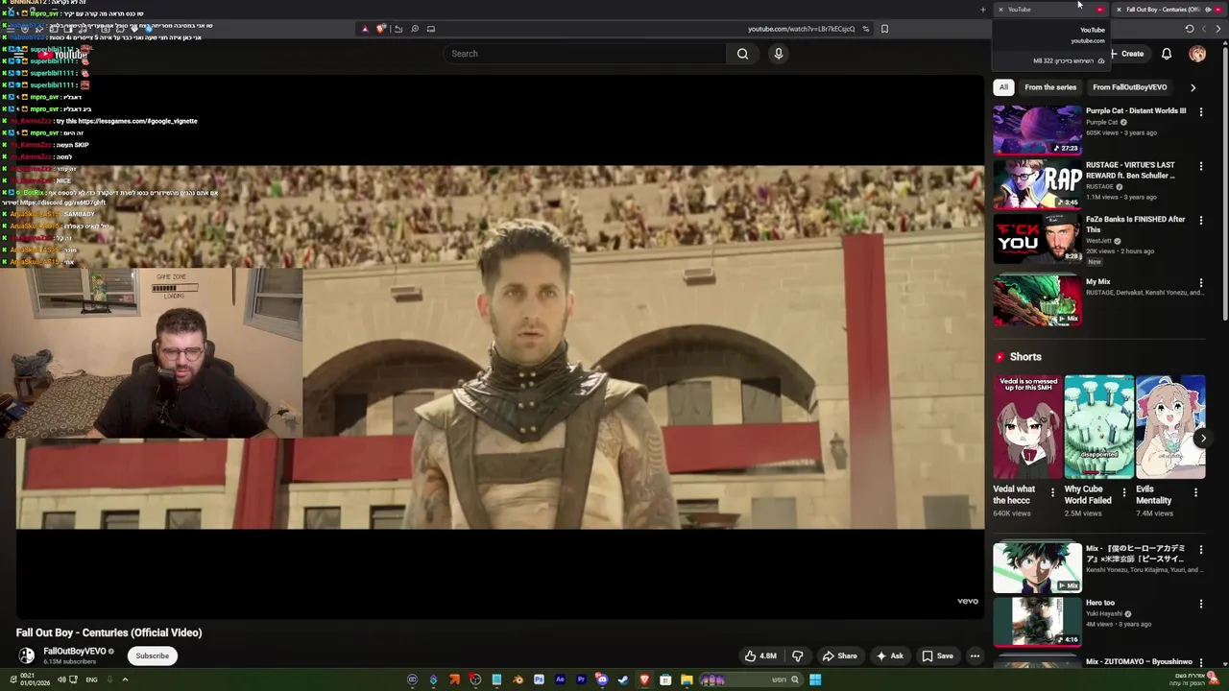
Task: Open options for Hero too video
Action: pyautogui.click(x=1201, y=605)
